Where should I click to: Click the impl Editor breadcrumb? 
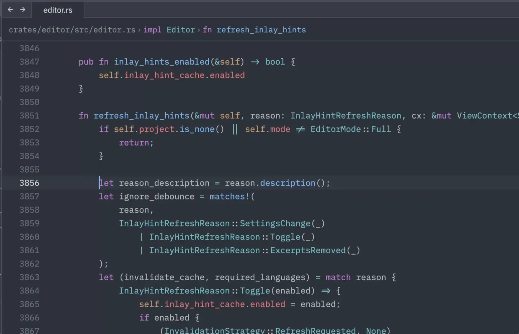click(169, 30)
